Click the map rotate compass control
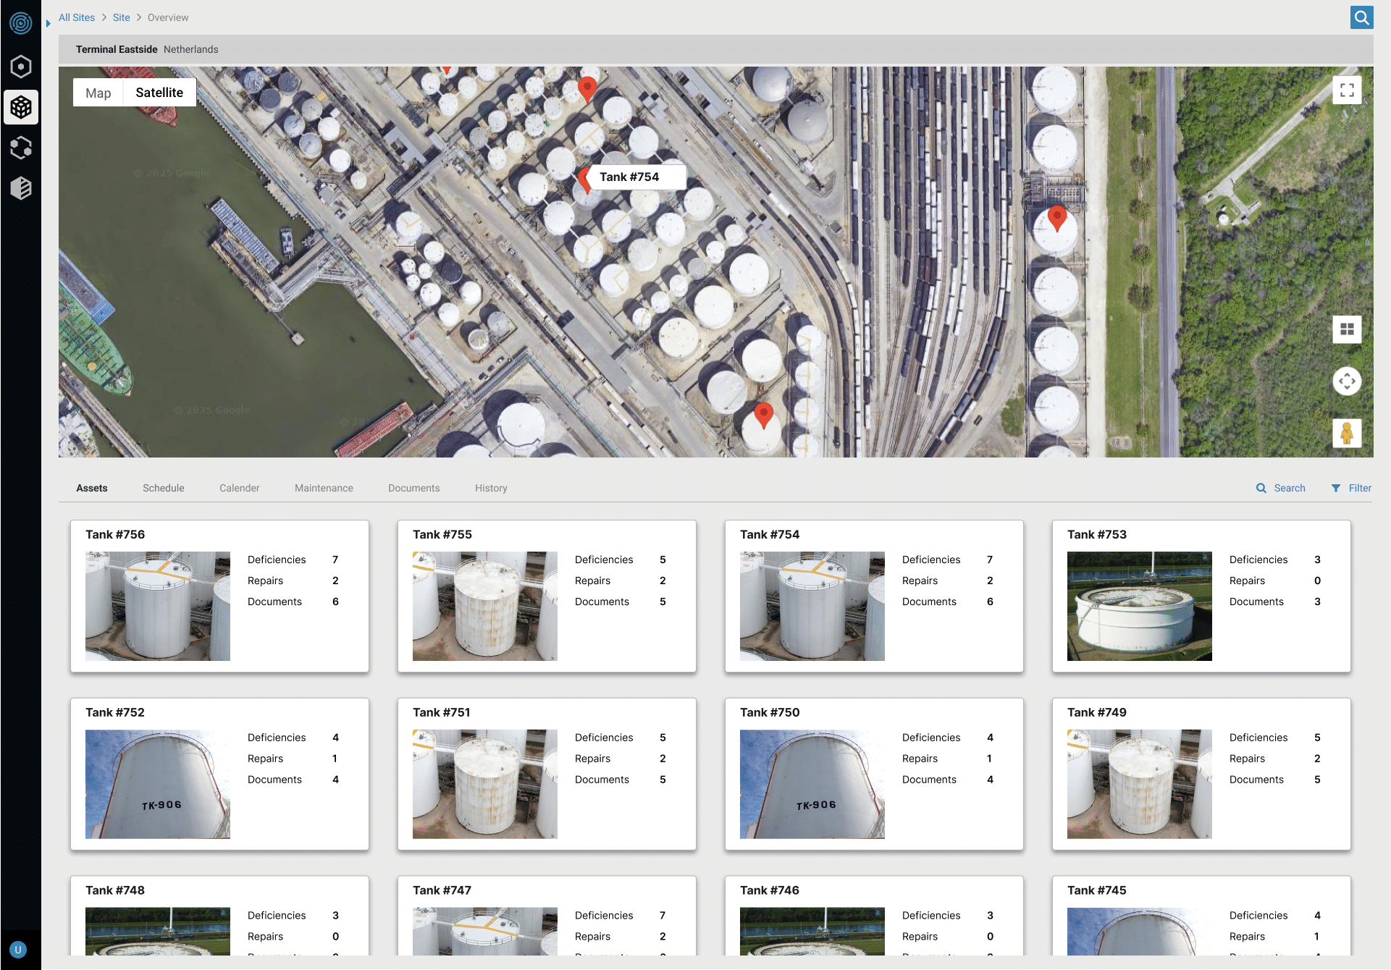 (1347, 381)
